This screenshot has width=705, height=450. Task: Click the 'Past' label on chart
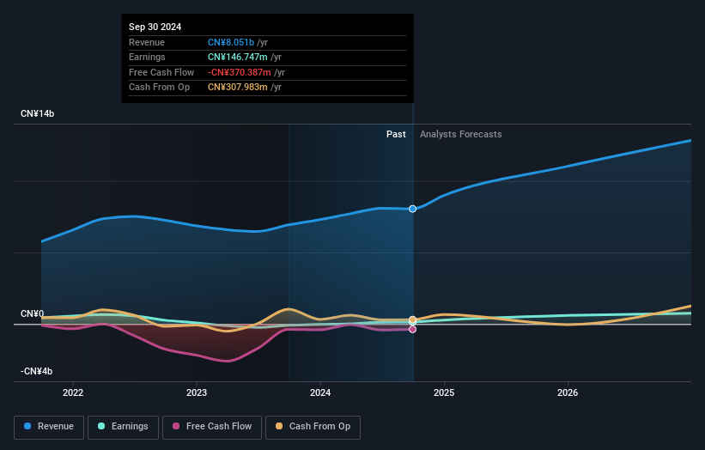(x=396, y=135)
